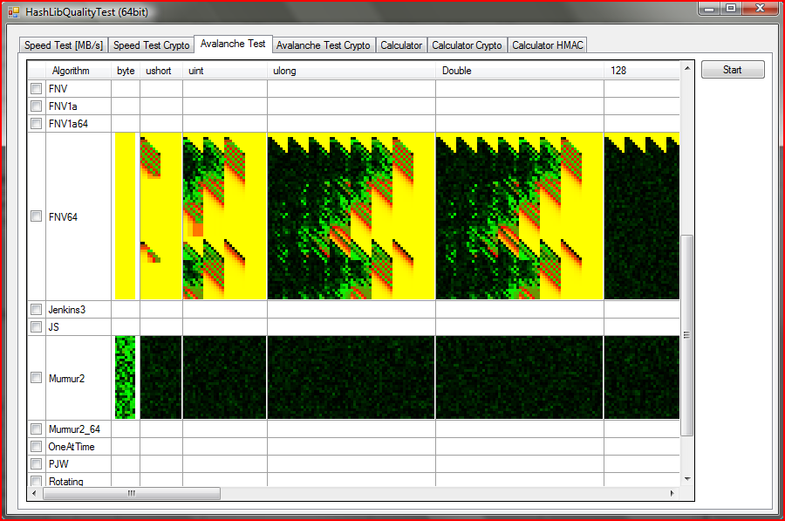
Task: Click the FNV64 uint avalanche image
Action: pos(225,216)
